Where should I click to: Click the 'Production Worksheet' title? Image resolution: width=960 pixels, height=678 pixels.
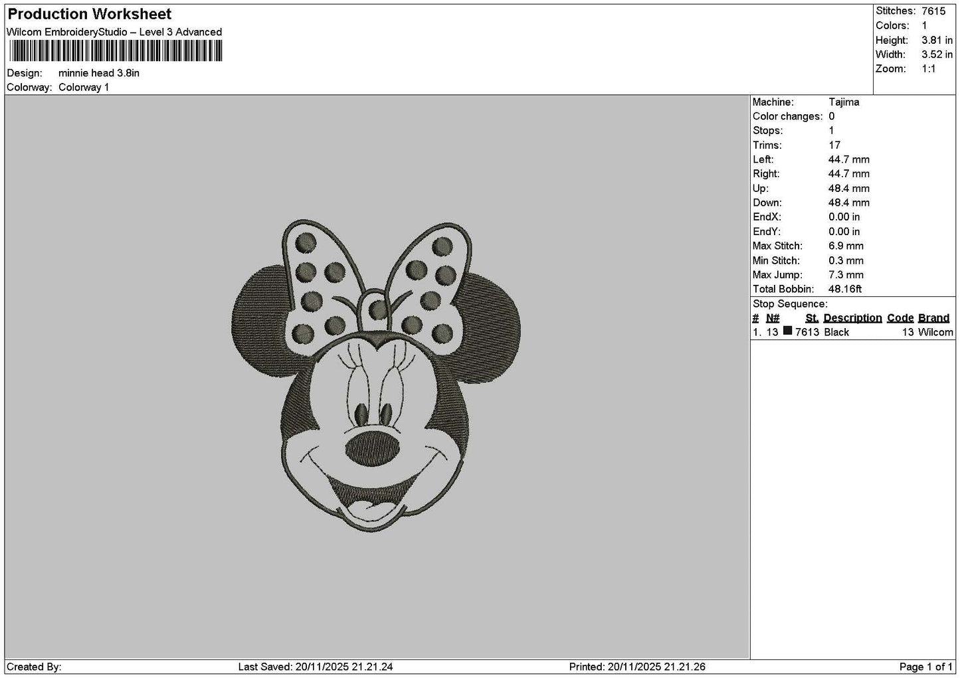90,14
